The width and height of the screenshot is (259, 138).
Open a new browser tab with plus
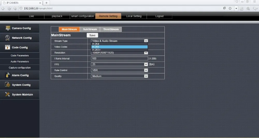click(46, 3)
